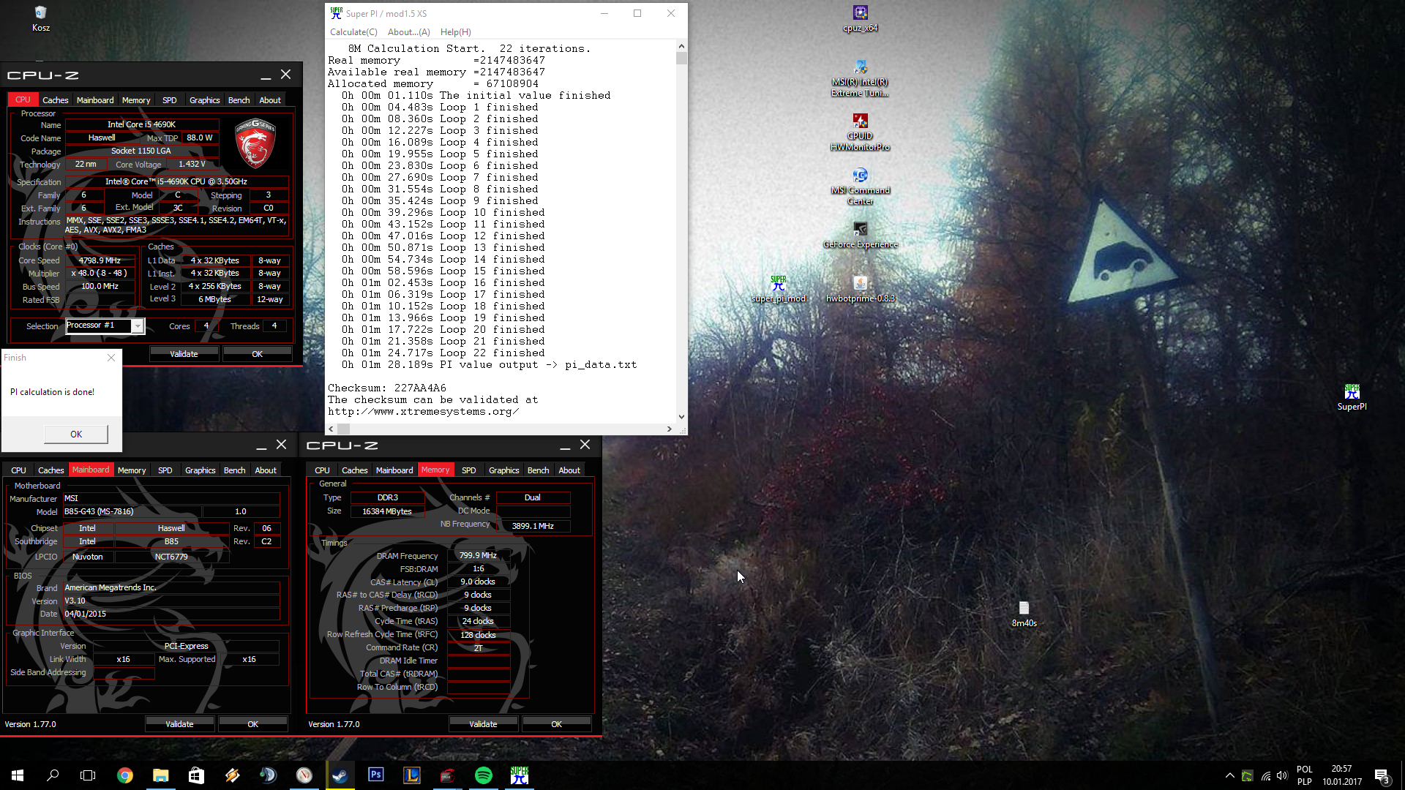Click the MSI dragon logo in CPU-Z
Viewport: 1405px width, 790px height.
tap(255, 144)
